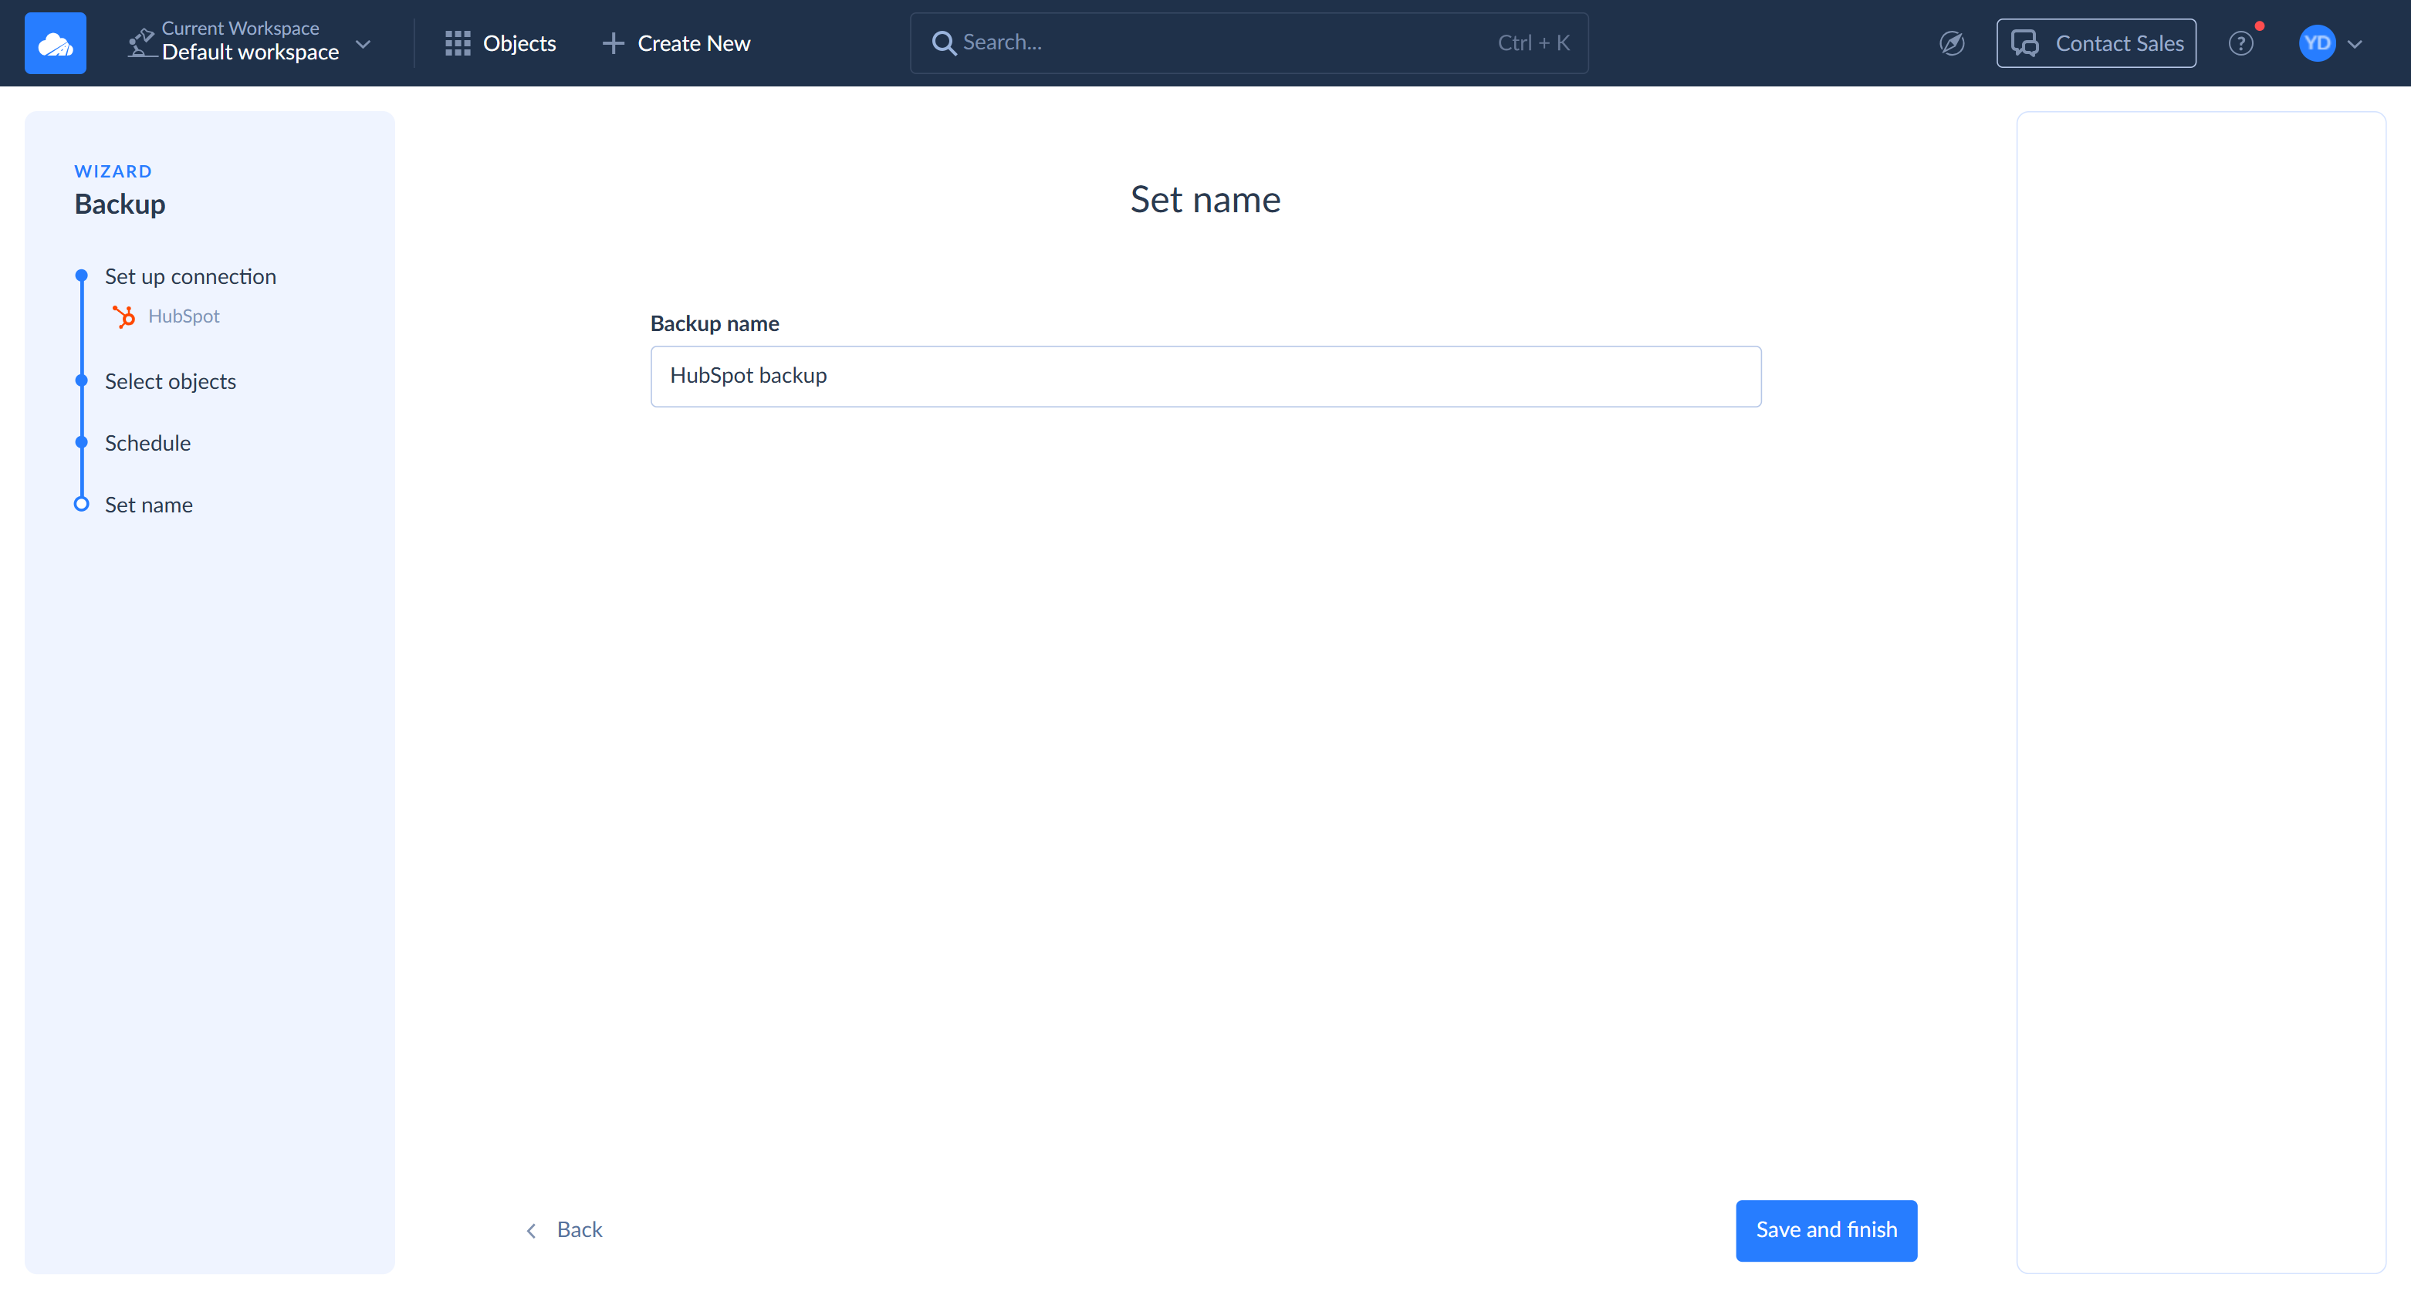Click the plus icon beside Create New

point(613,43)
